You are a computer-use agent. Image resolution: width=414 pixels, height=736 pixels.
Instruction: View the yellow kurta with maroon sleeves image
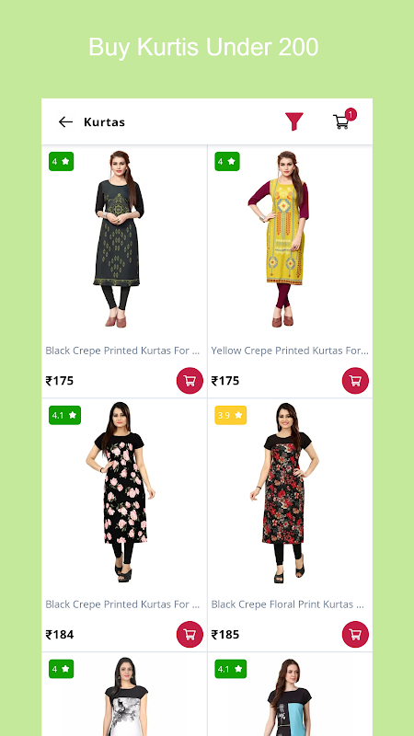[x=281, y=239]
